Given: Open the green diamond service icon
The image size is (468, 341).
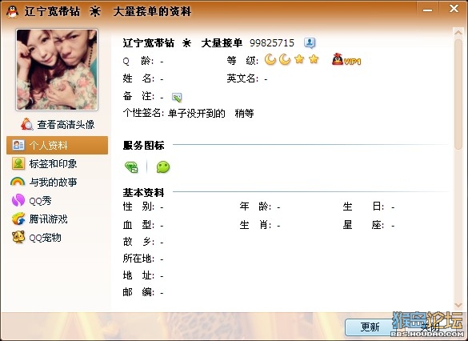Looking at the screenshot, I should point(131,167).
